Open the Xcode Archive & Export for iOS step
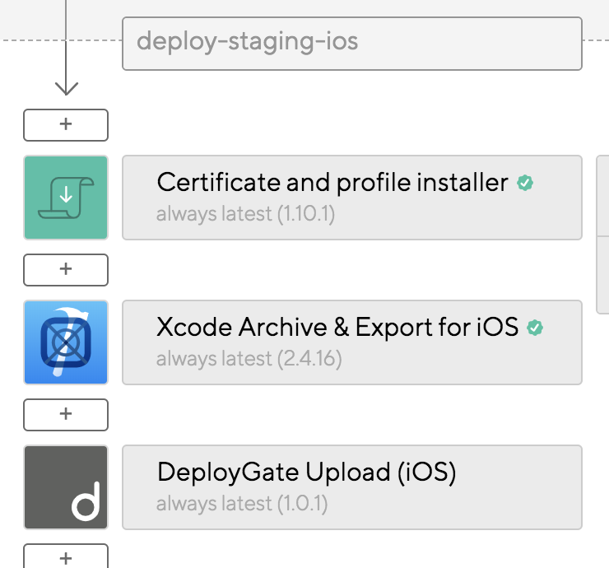The width and height of the screenshot is (609, 568). pyautogui.click(x=337, y=328)
